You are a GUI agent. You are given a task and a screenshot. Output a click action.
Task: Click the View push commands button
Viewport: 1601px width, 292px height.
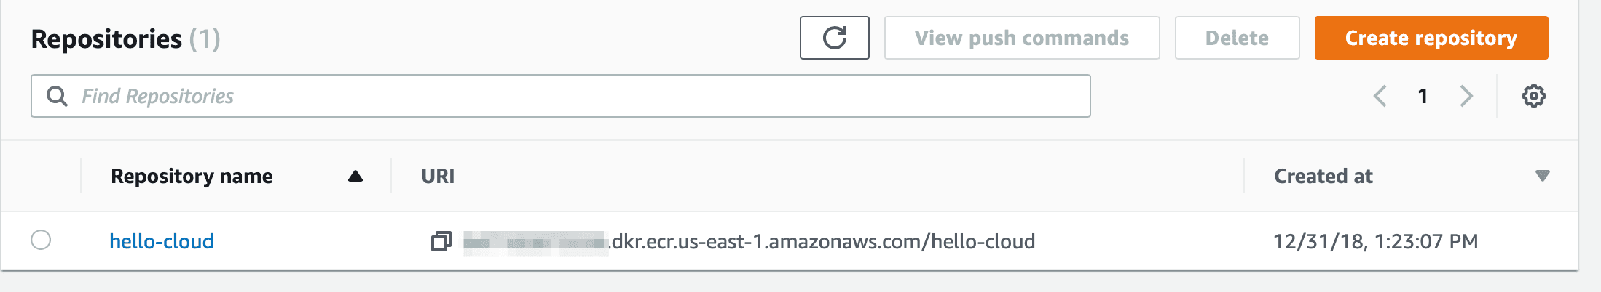[x=1022, y=38]
